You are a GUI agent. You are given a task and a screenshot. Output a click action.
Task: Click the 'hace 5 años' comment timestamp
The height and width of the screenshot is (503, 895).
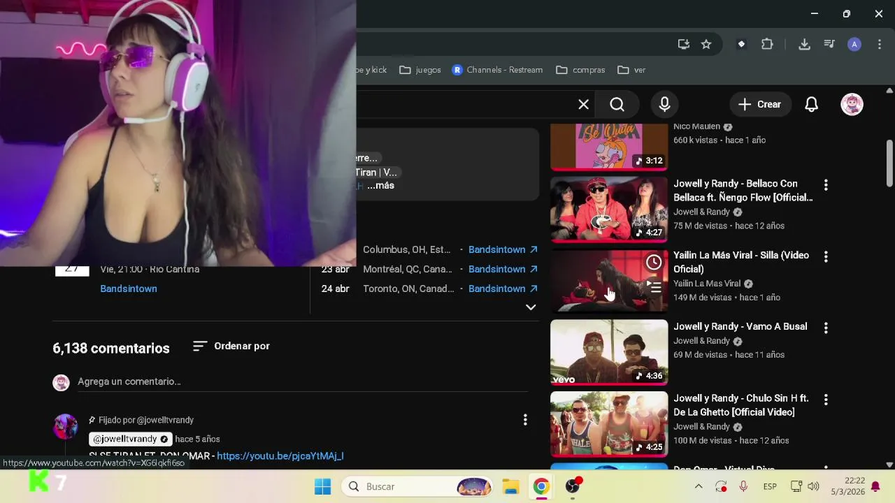(197, 439)
